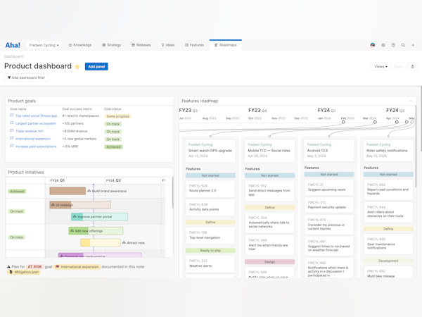
Task: Open the Suggest upcoming races feature card
Action: (x=329, y=187)
